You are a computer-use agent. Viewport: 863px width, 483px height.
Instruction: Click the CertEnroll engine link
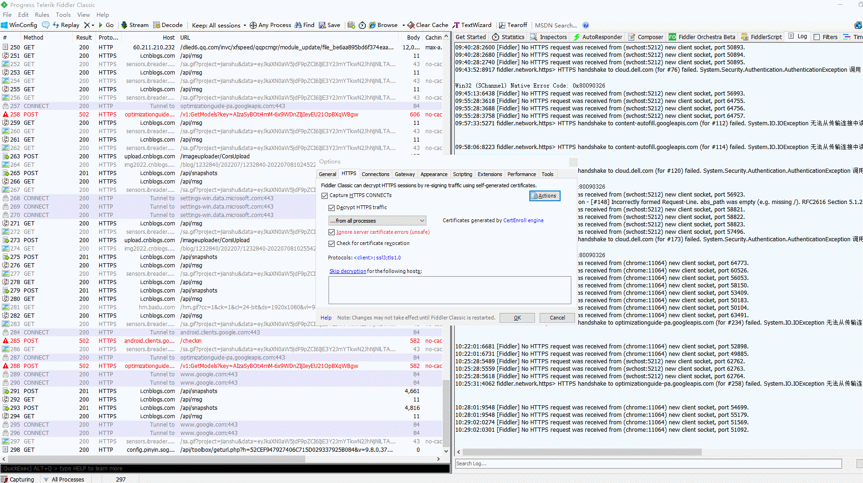click(x=523, y=220)
